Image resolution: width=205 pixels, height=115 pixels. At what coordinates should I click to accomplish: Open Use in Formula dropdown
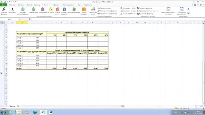[x=108, y=11]
